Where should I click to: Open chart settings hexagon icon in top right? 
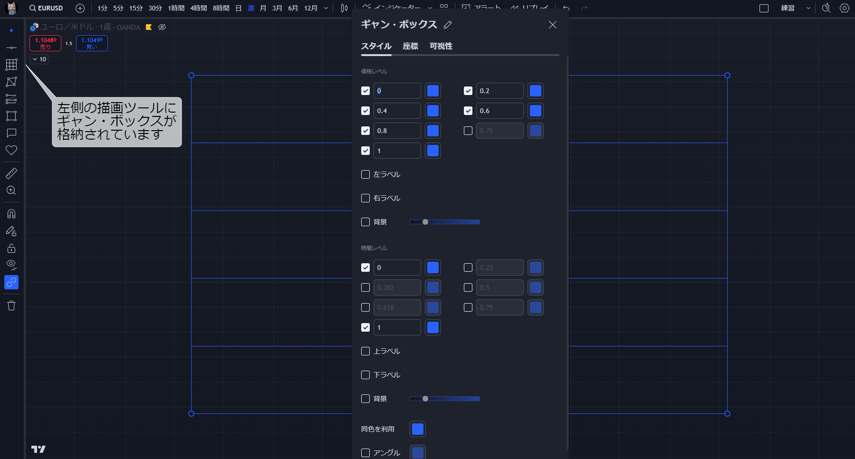(x=845, y=8)
